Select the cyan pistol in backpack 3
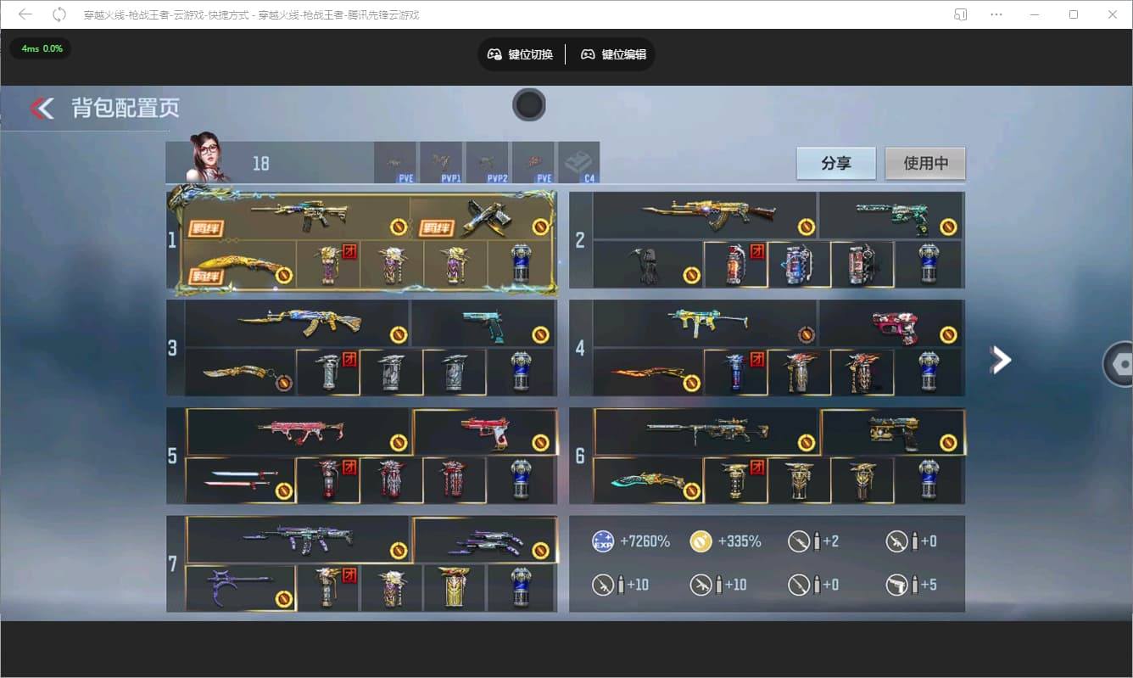 click(x=483, y=323)
